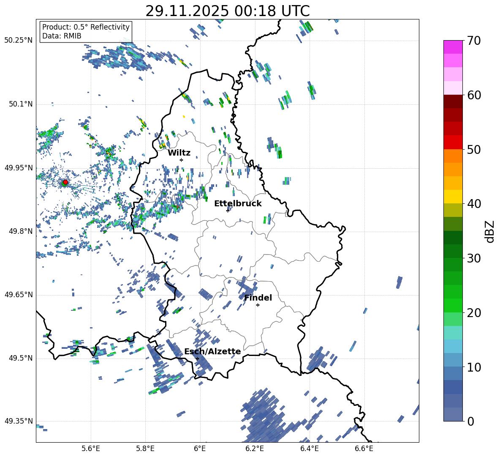Image resolution: width=500 pixels, height=457 pixels.
Task: Click the dark red swatch just below 60 dBZ
Action: [x=453, y=101]
